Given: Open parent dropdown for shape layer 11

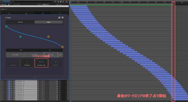Looking at the screenshot, I should coord(63,81).
